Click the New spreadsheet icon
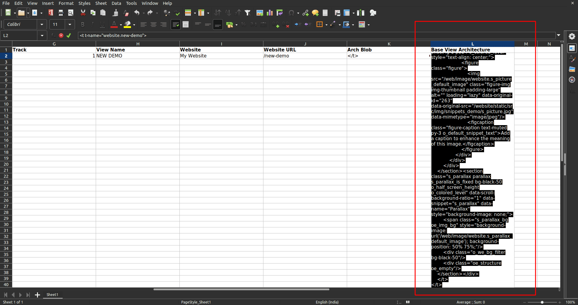Viewport: 578px width, 305px height. (x=8, y=13)
